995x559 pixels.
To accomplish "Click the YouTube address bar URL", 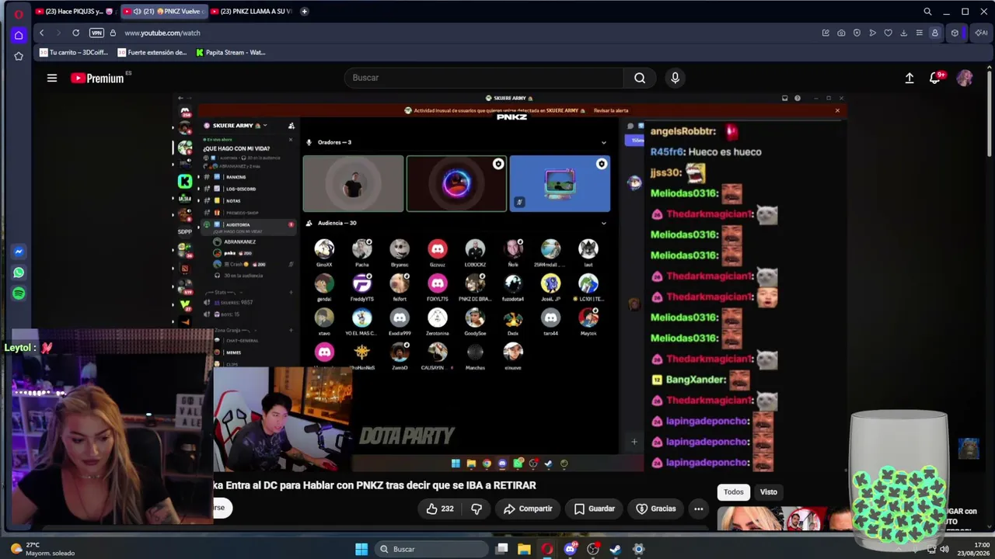I will (162, 33).
